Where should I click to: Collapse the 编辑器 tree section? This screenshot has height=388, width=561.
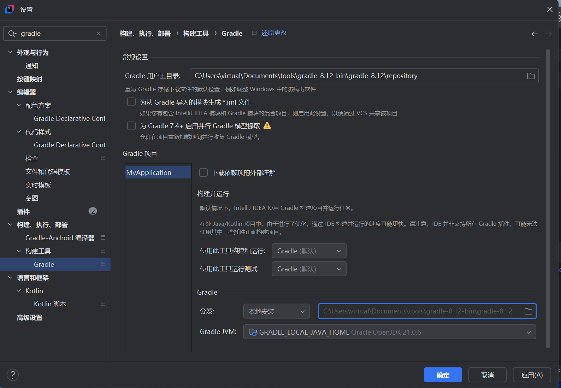tap(10, 92)
